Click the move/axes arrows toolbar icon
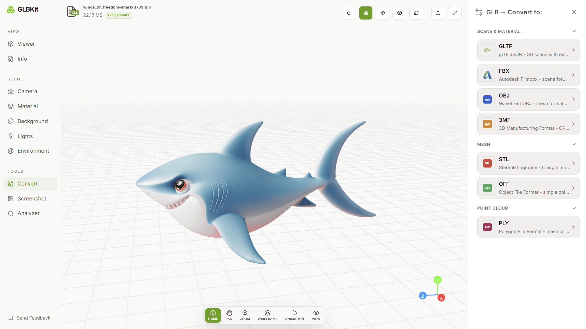The width and height of the screenshot is (586, 329). pos(382,13)
